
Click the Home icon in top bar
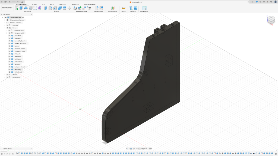(22, 2)
